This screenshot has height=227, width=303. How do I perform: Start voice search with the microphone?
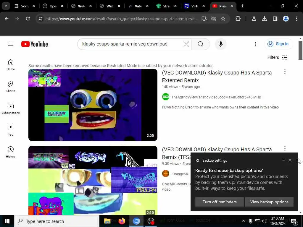220,44
